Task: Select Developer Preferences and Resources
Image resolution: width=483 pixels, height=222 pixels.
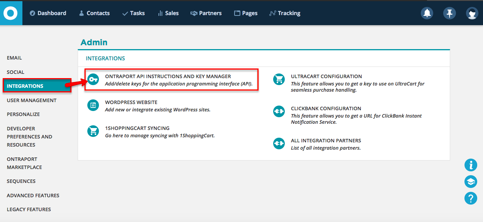Action: (29, 137)
